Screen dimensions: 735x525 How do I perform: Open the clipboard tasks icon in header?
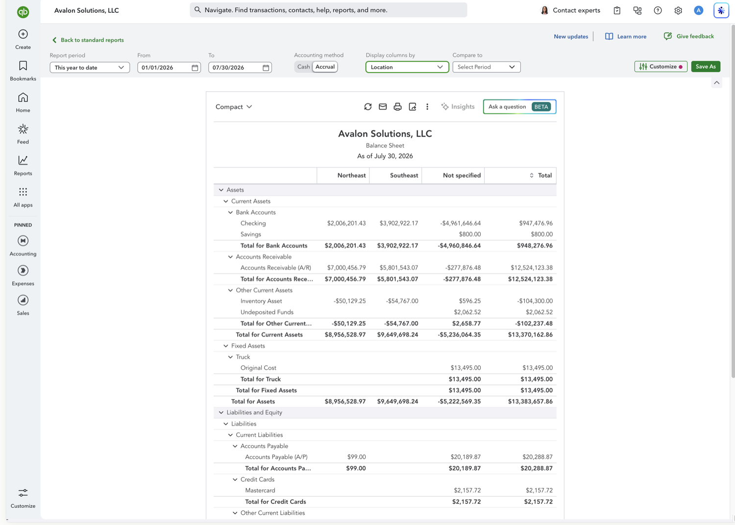click(617, 10)
